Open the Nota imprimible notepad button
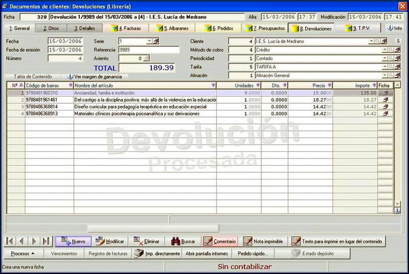409x274 pixels. pyautogui.click(x=263, y=241)
